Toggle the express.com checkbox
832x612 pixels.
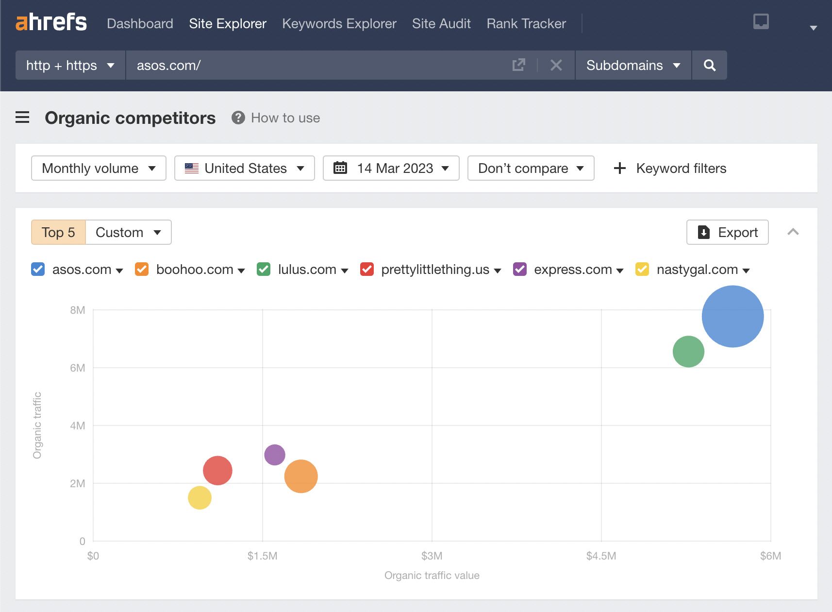[x=520, y=269]
